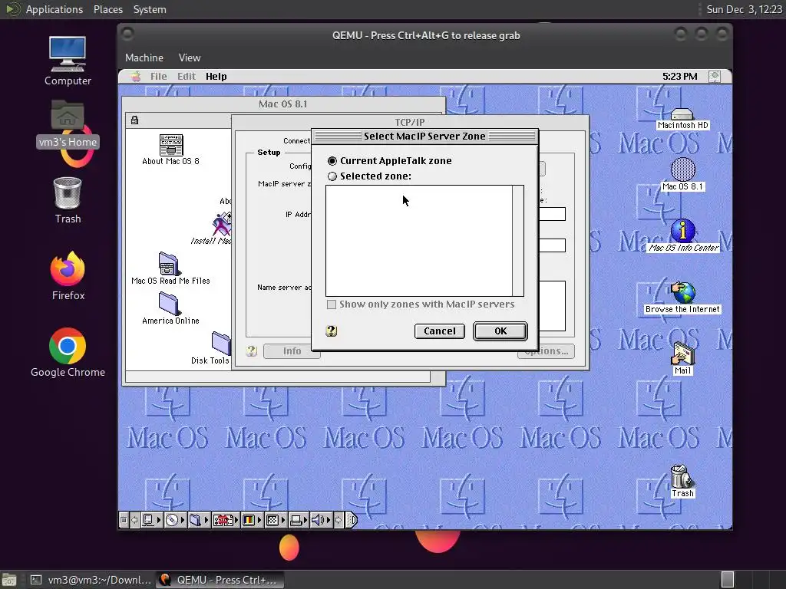Switch to the vm3 terminal taskbar entry
The width and height of the screenshot is (786, 589).
pyautogui.click(x=91, y=580)
